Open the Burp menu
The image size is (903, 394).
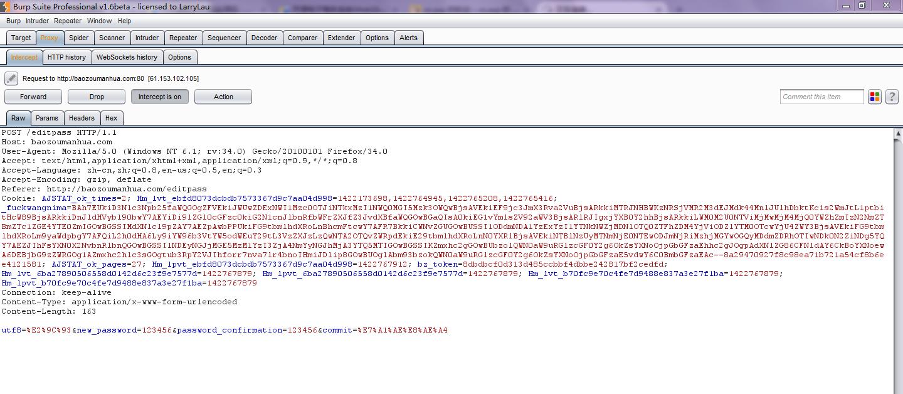(13, 21)
